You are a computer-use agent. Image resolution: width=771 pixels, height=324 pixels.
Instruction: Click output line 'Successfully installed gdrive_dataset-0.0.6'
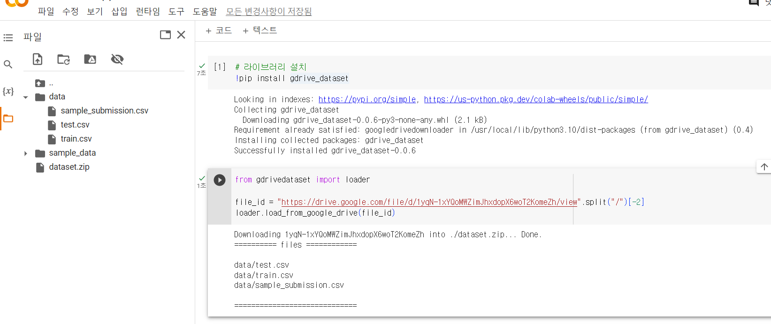(325, 151)
